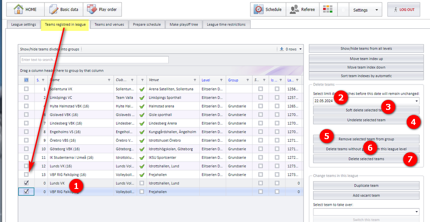Tick the selection checkbox for Göteborg VBK (16)
This screenshot has width=430, height=222.
pos(26,149)
